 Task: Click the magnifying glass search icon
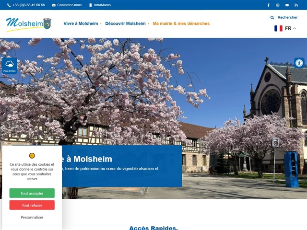click(272, 17)
